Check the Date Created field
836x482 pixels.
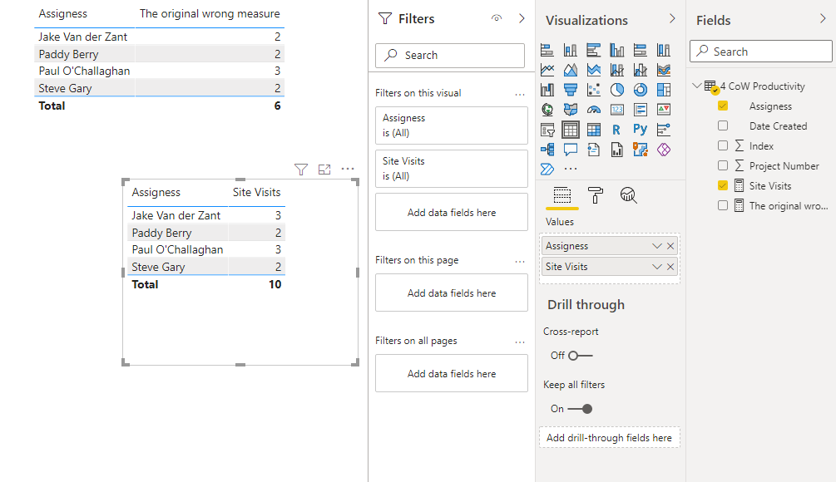pos(723,125)
